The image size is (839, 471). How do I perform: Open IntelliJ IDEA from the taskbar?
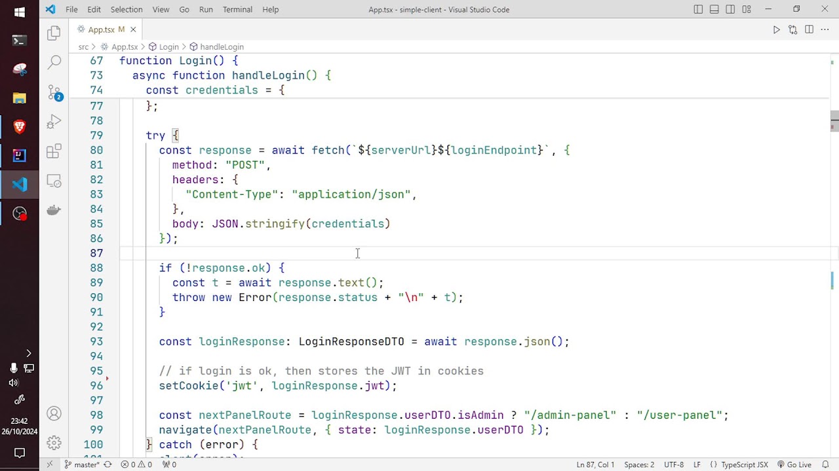click(x=19, y=156)
